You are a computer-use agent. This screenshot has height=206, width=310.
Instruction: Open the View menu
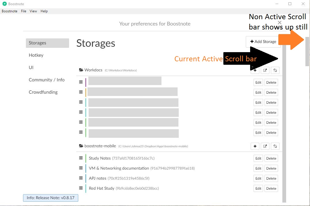(x=33, y=11)
